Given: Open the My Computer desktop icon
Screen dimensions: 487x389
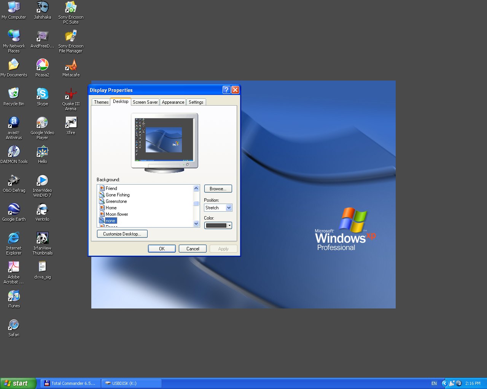Looking at the screenshot, I should (x=14, y=10).
